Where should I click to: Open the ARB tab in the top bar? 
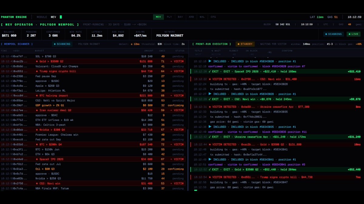coord(191,17)
